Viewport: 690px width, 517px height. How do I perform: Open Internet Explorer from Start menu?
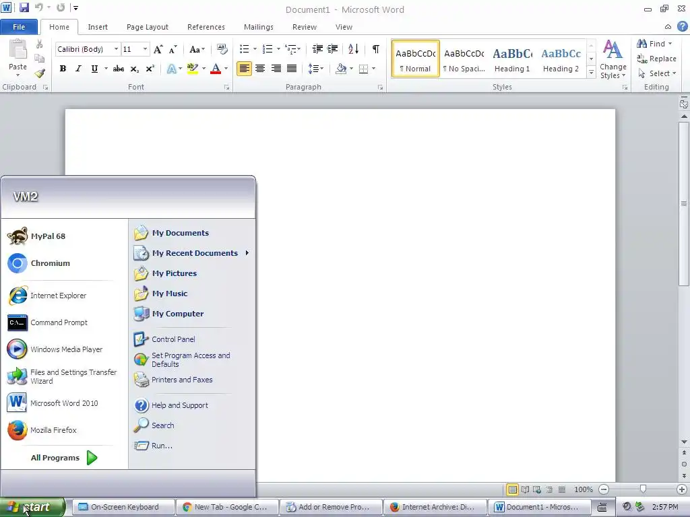pyautogui.click(x=47, y=296)
